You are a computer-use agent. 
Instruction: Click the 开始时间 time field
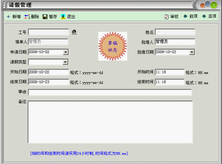click(x=170, y=72)
